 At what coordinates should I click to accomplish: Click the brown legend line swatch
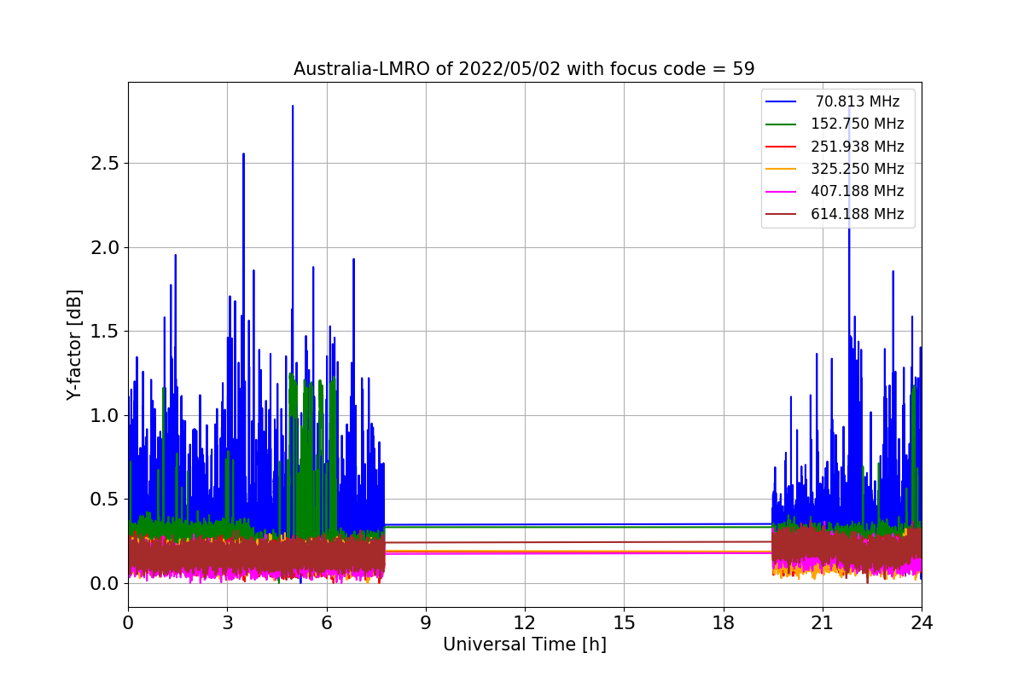point(782,214)
